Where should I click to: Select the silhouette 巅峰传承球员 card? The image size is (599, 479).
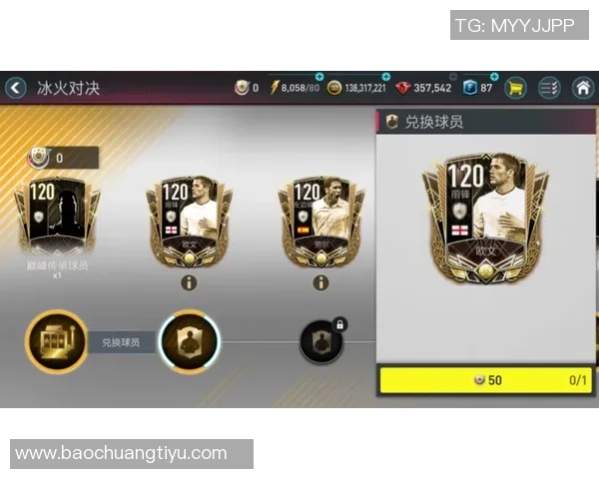pos(57,216)
